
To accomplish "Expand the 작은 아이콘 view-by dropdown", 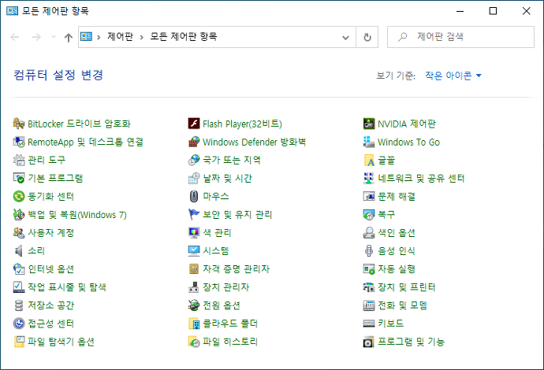I will (453, 75).
